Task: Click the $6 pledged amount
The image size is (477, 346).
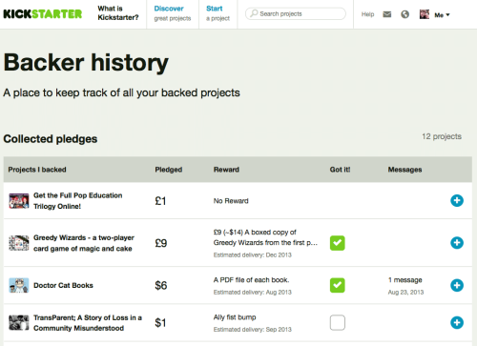Action: pyautogui.click(x=161, y=285)
